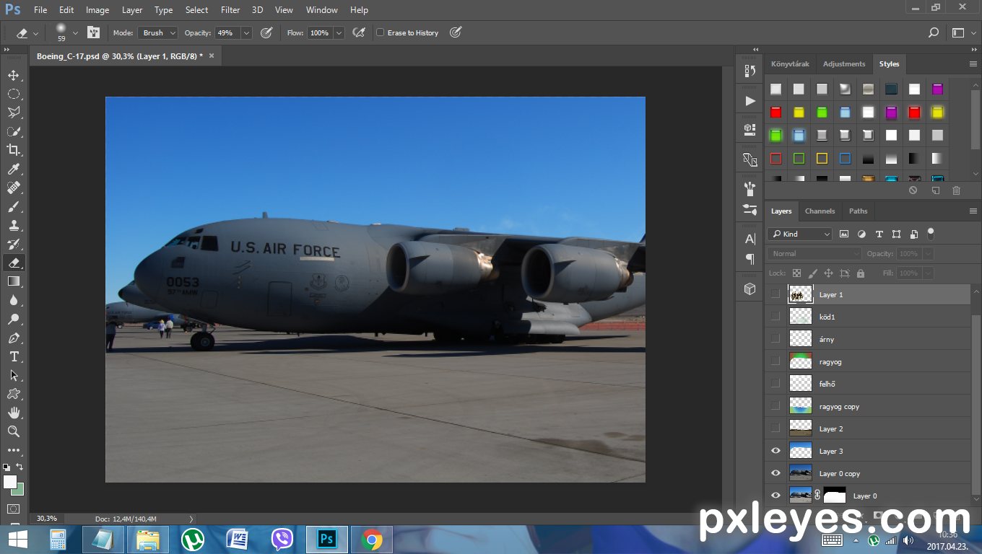Image resolution: width=982 pixels, height=554 pixels.
Task: Select the Healing Brush tool
Action: (13, 188)
